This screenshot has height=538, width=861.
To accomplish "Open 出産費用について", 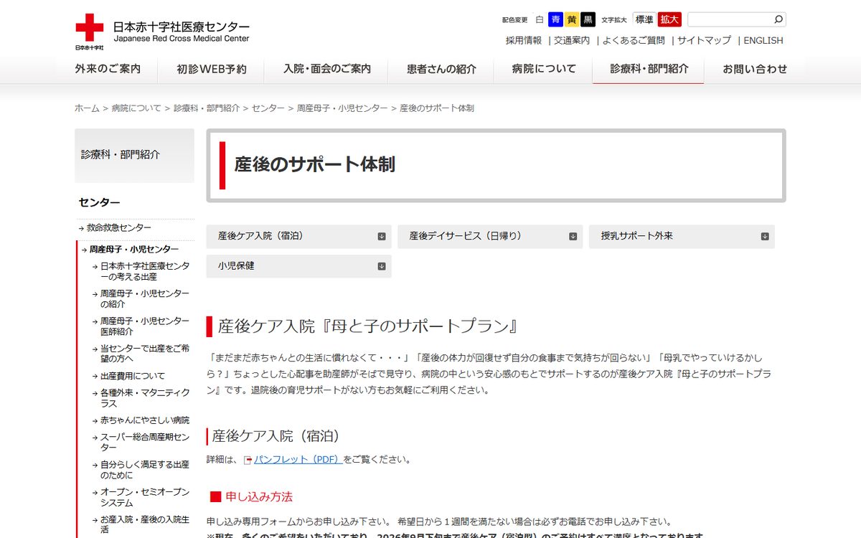I will 133,376.
